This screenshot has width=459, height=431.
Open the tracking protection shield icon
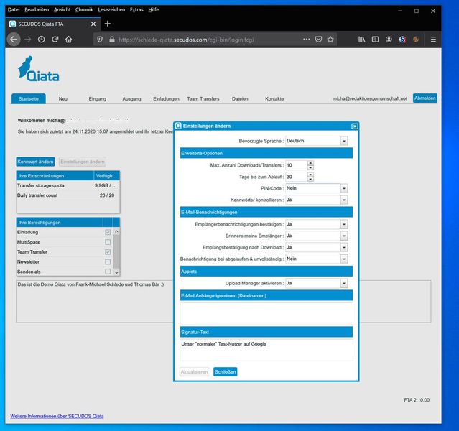click(x=100, y=40)
